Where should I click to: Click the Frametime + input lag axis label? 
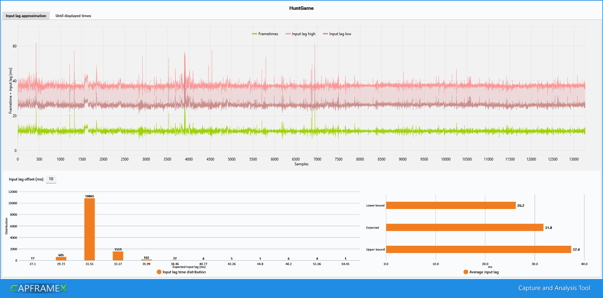pyautogui.click(x=10, y=91)
